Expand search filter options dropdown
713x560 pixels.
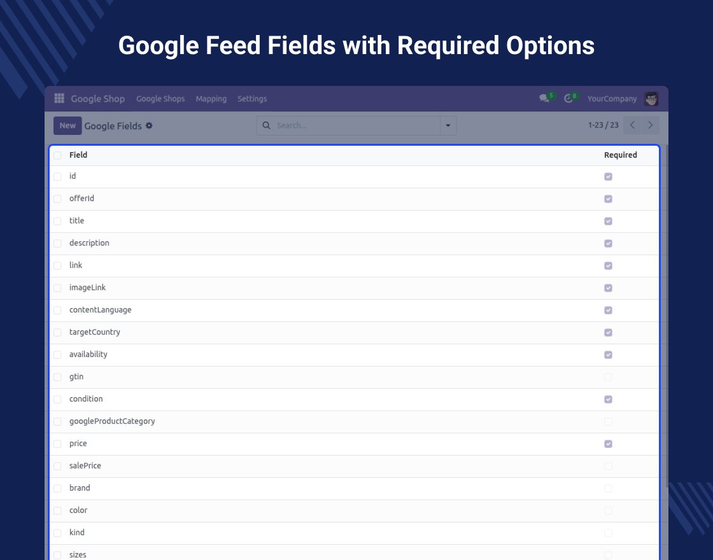click(448, 125)
